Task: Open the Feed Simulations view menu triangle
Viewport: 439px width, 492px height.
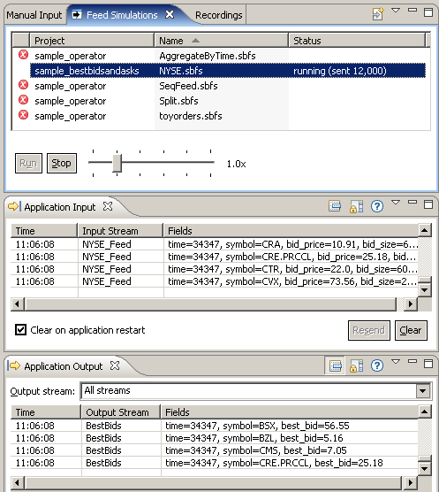Action: tap(396, 11)
